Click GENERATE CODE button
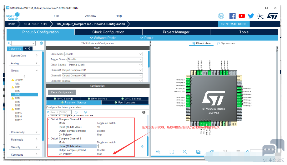 (x=234, y=24)
